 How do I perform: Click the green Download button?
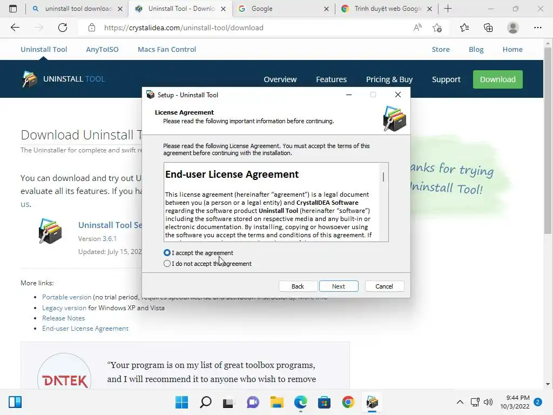(497, 79)
